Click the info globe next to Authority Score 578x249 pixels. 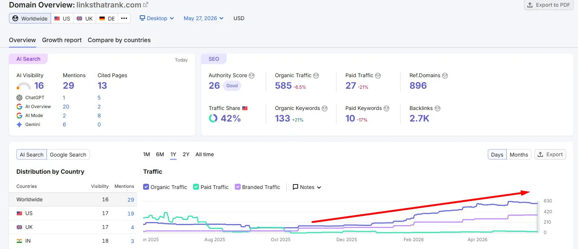pos(252,76)
